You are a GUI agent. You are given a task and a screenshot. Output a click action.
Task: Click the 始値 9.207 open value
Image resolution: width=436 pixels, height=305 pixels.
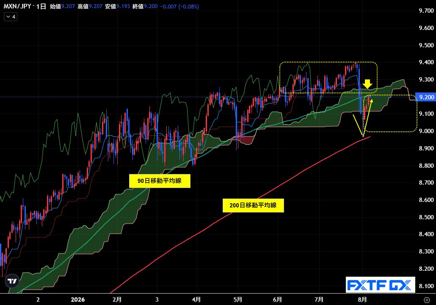(62, 6)
